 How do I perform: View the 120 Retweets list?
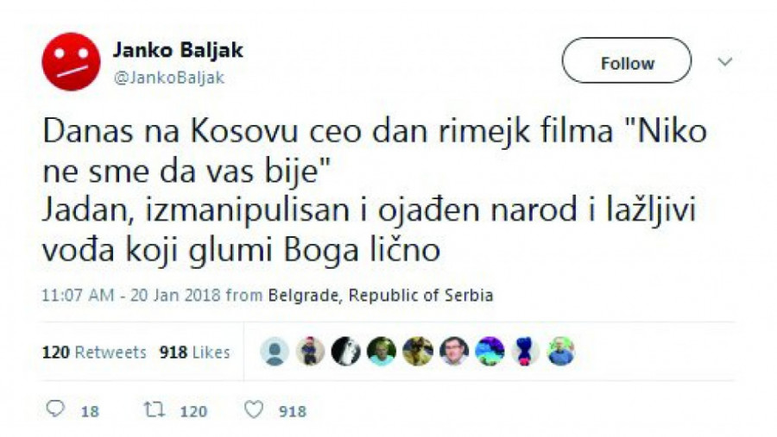[94, 352]
